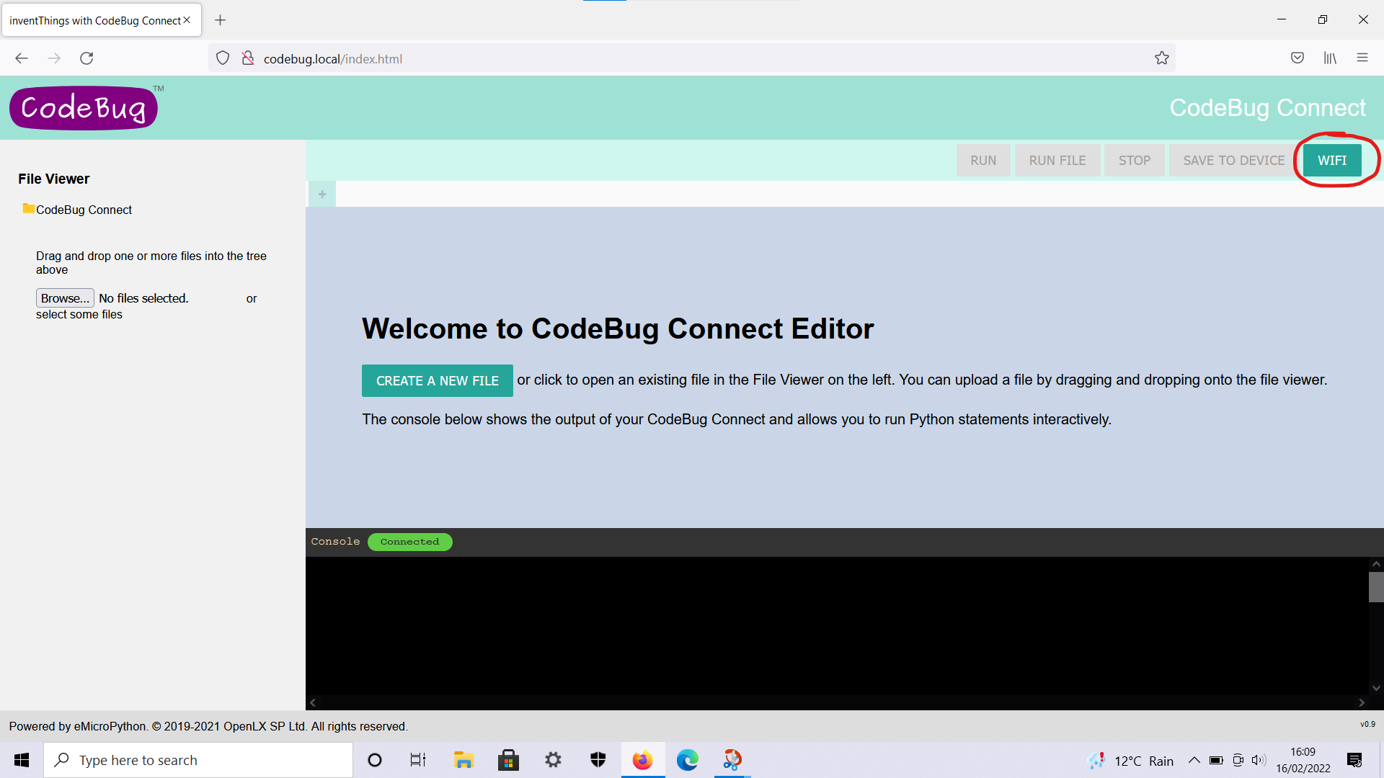Toggle the Connected status in console
This screenshot has width=1384, height=778.
click(x=409, y=542)
